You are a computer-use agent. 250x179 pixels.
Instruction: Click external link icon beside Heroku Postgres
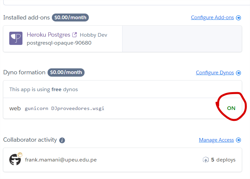[x=75, y=35]
